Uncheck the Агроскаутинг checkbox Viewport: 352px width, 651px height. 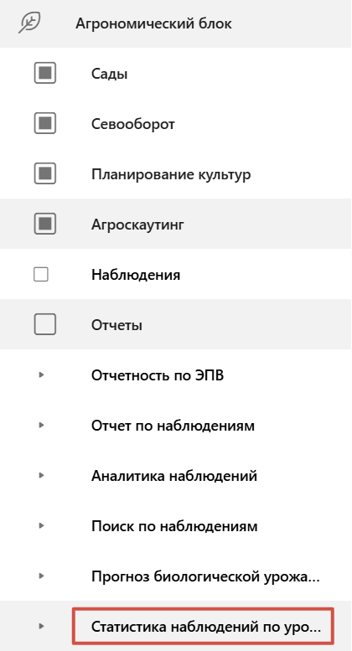coord(44,225)
